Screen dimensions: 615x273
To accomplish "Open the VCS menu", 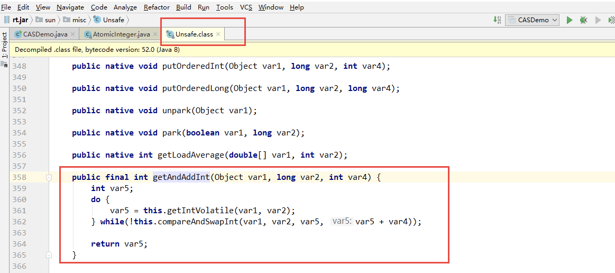I will click(x=246, y=7).
